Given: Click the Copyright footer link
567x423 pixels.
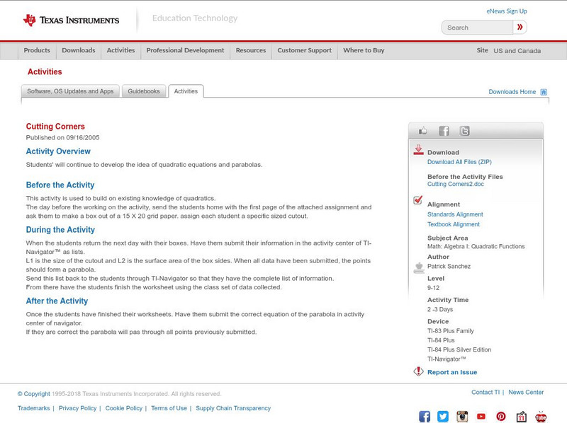Looking at the screenshot, I should click(33, 394).
